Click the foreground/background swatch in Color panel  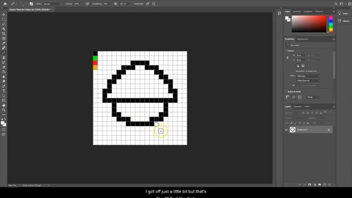288,19
